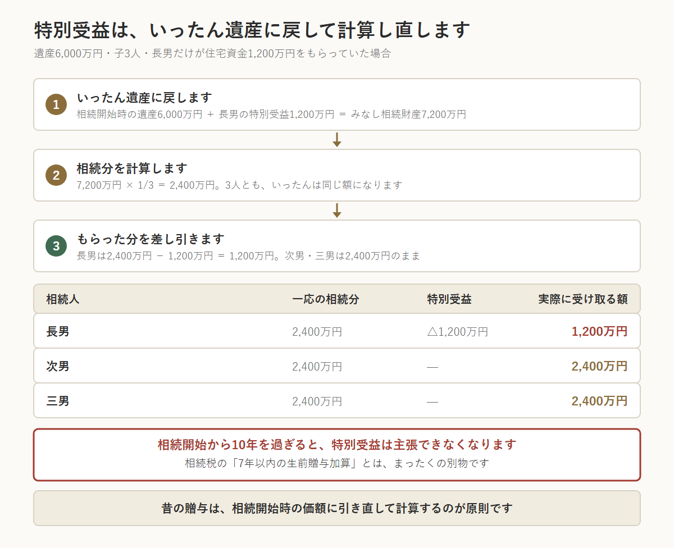This screenshot has width=674, height=548.
Task: Click the column header 実際に受け取る額
Action: [x=582, y=299]
